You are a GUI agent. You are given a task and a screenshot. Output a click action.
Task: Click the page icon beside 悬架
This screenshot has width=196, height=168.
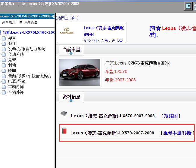click(4, 60)
